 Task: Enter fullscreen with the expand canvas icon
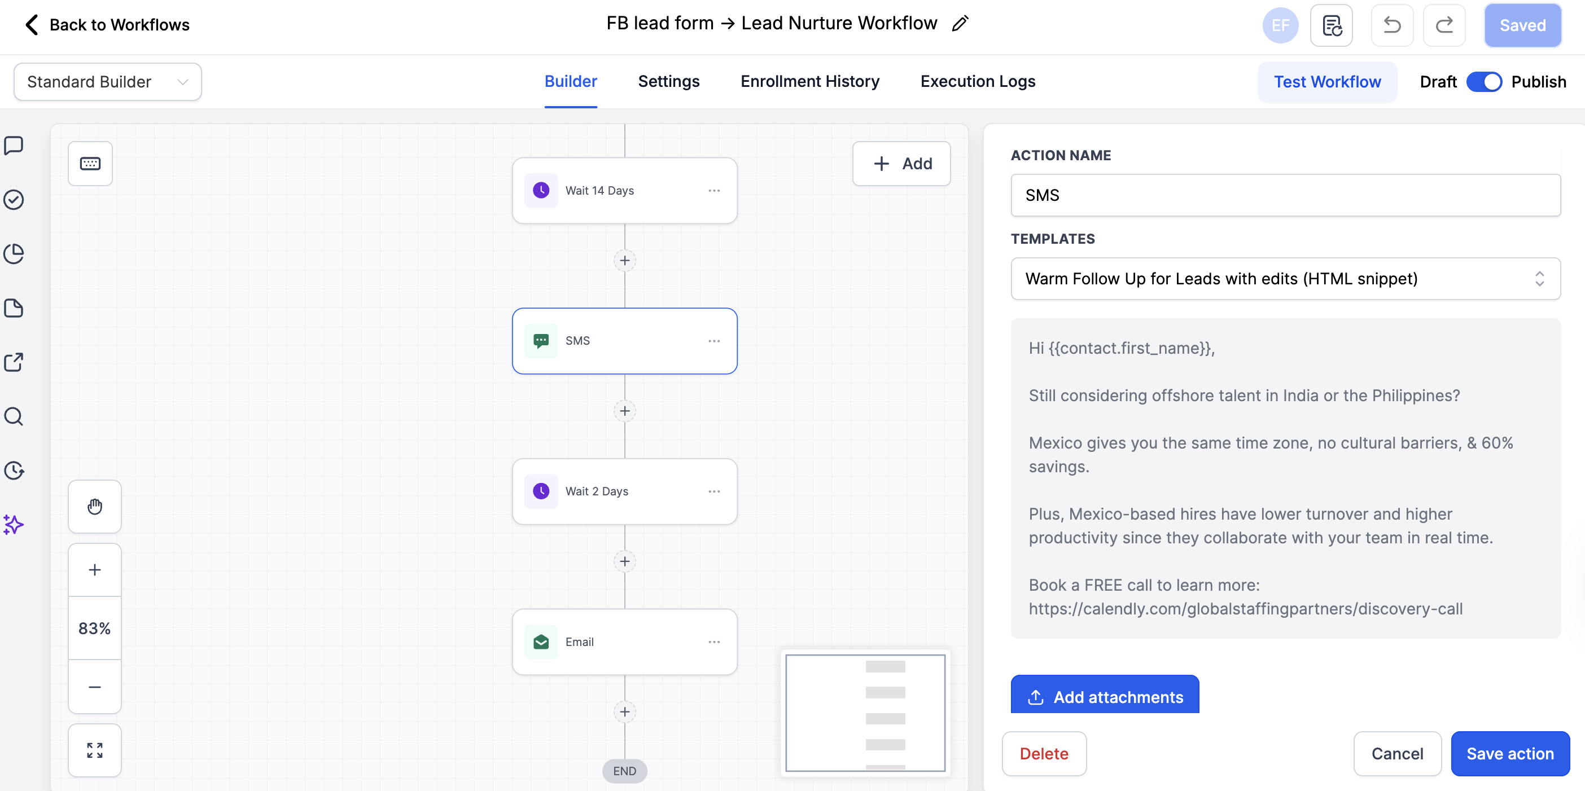[x=95, y=750]
